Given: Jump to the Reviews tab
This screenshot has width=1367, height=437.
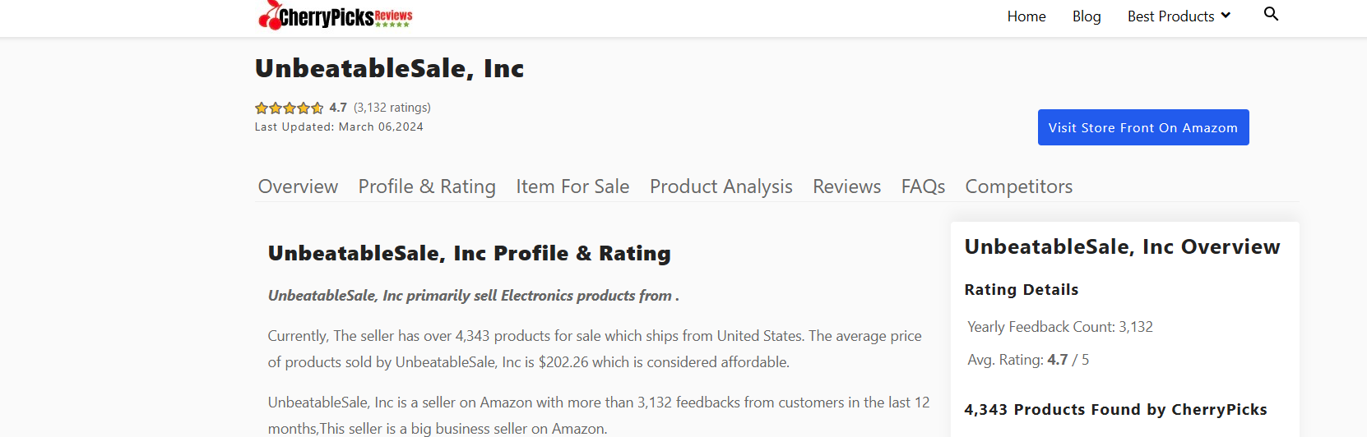Looking at the screenshot, I should (x=846, y=186).
